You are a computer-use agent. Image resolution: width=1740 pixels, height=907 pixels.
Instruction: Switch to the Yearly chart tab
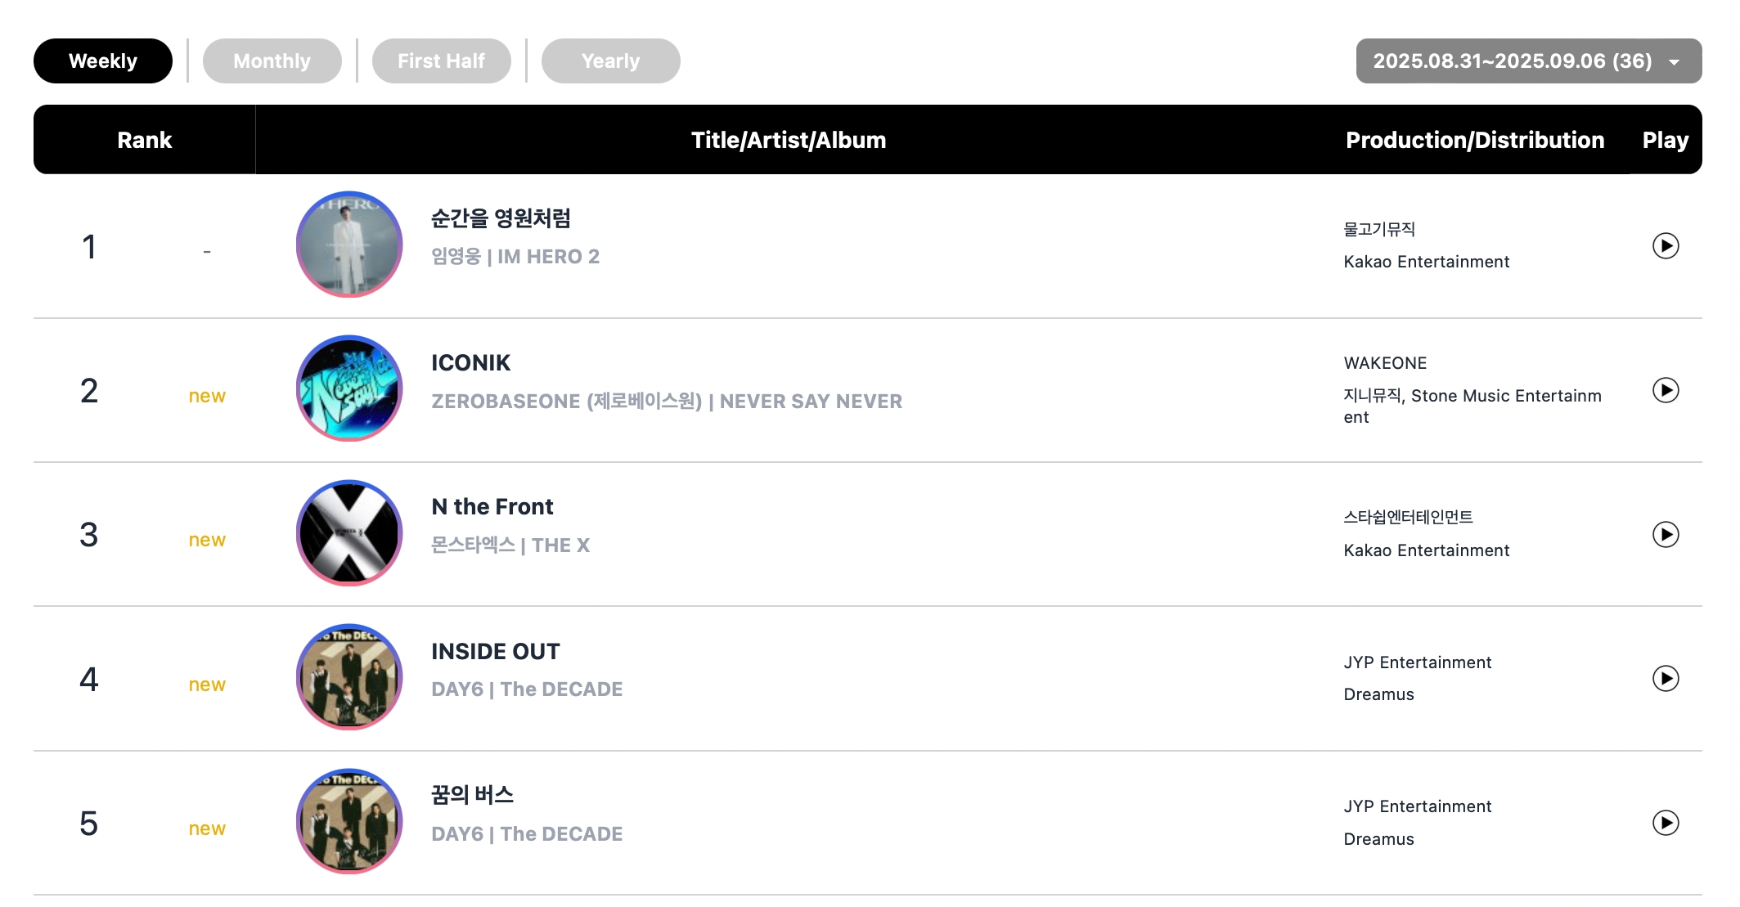click(x=610, y=61)
